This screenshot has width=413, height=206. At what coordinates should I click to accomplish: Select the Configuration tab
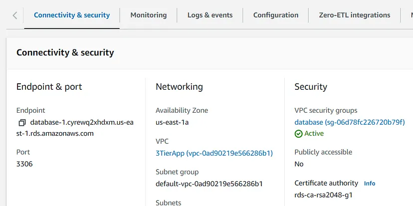[x=276, y=15]
